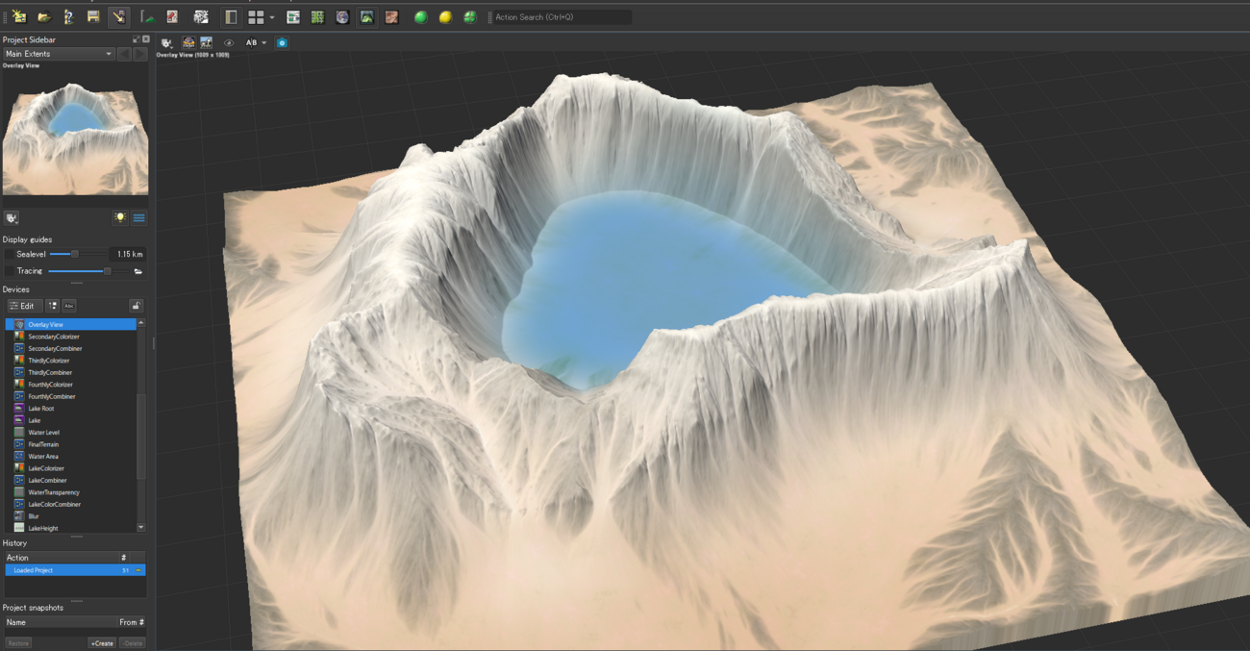
Task: Click the Action Search input field
Action: 562,17
